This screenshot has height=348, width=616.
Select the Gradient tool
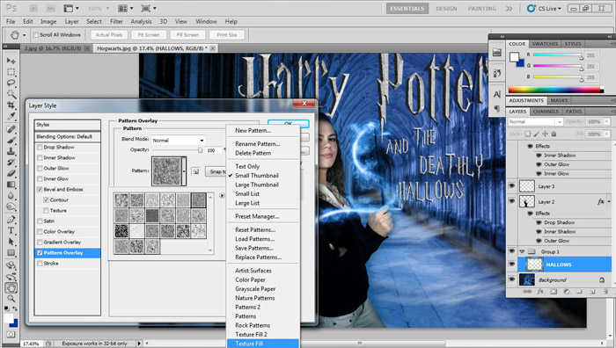[x=11, y=185]
